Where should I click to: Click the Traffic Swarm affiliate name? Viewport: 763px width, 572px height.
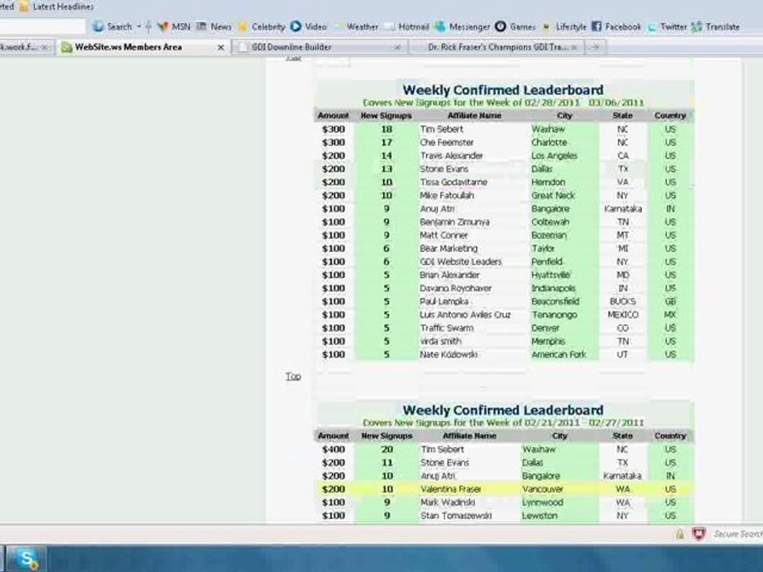(447, 328)
